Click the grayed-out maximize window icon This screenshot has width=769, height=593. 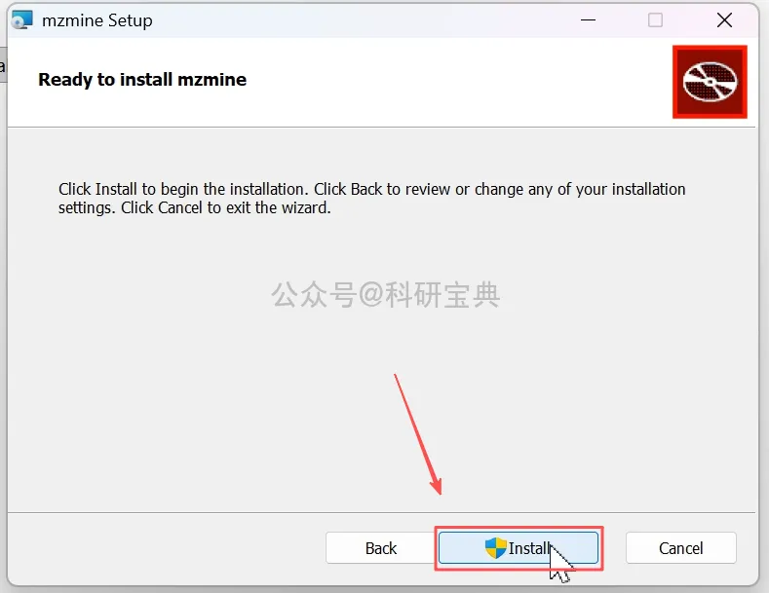coord(655,20)
